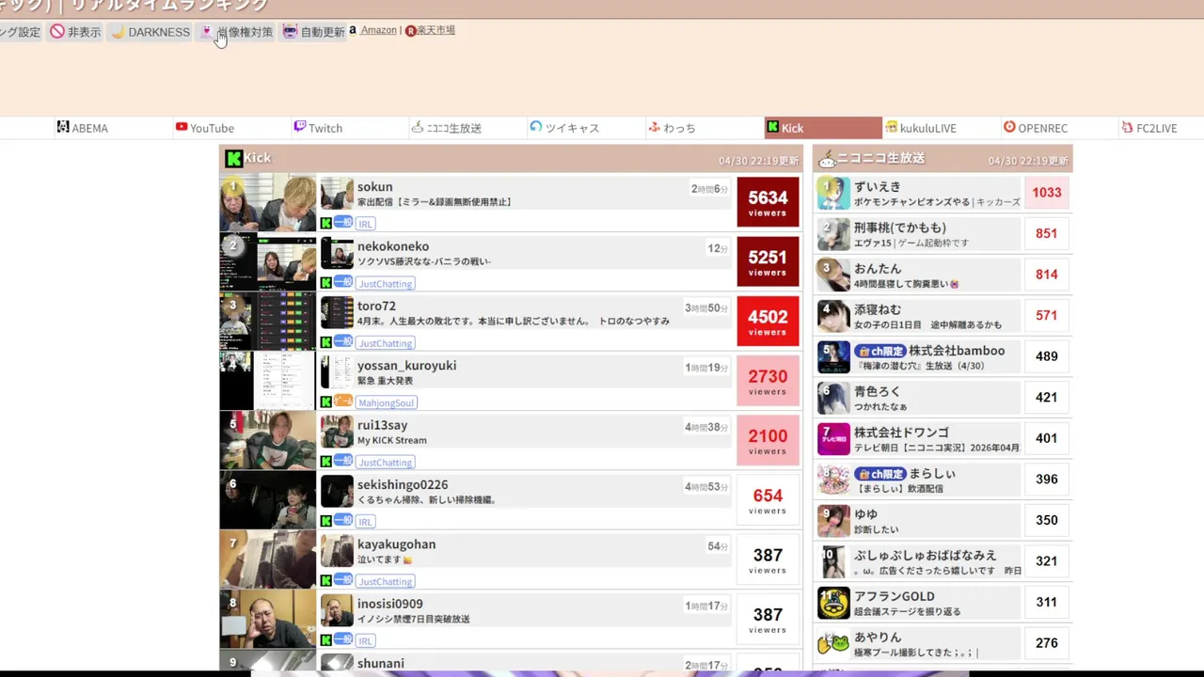The height and width of the screenshot is (677, 1204).
Task: Open nekokoneko stream thumbnail
Action: point(268,261)
